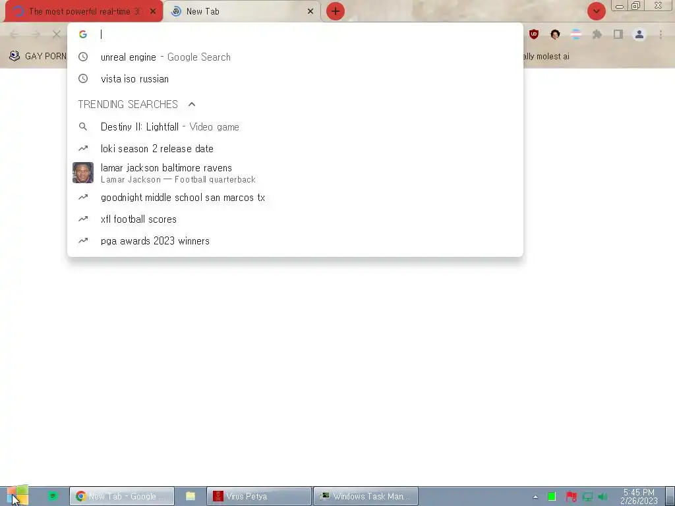
Task: Select 'loki season 2 release date' suggestion
Action: [x=295, y=148]
